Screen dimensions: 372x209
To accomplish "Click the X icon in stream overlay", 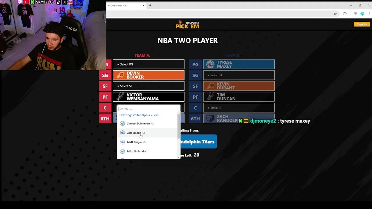I will [x=65, y=2].
